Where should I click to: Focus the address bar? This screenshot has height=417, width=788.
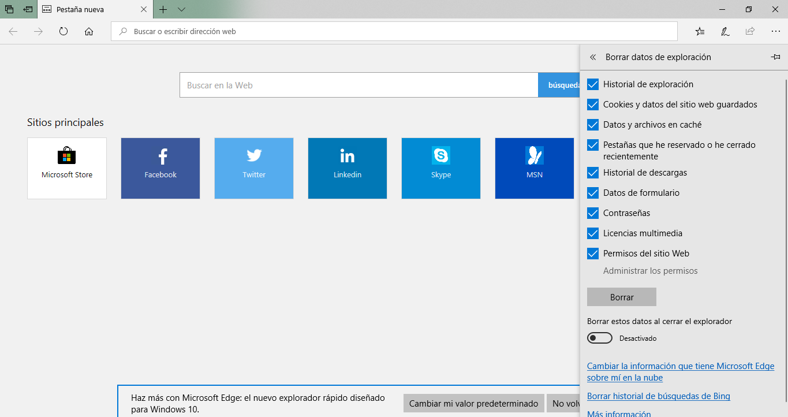(x=394, y=32)
